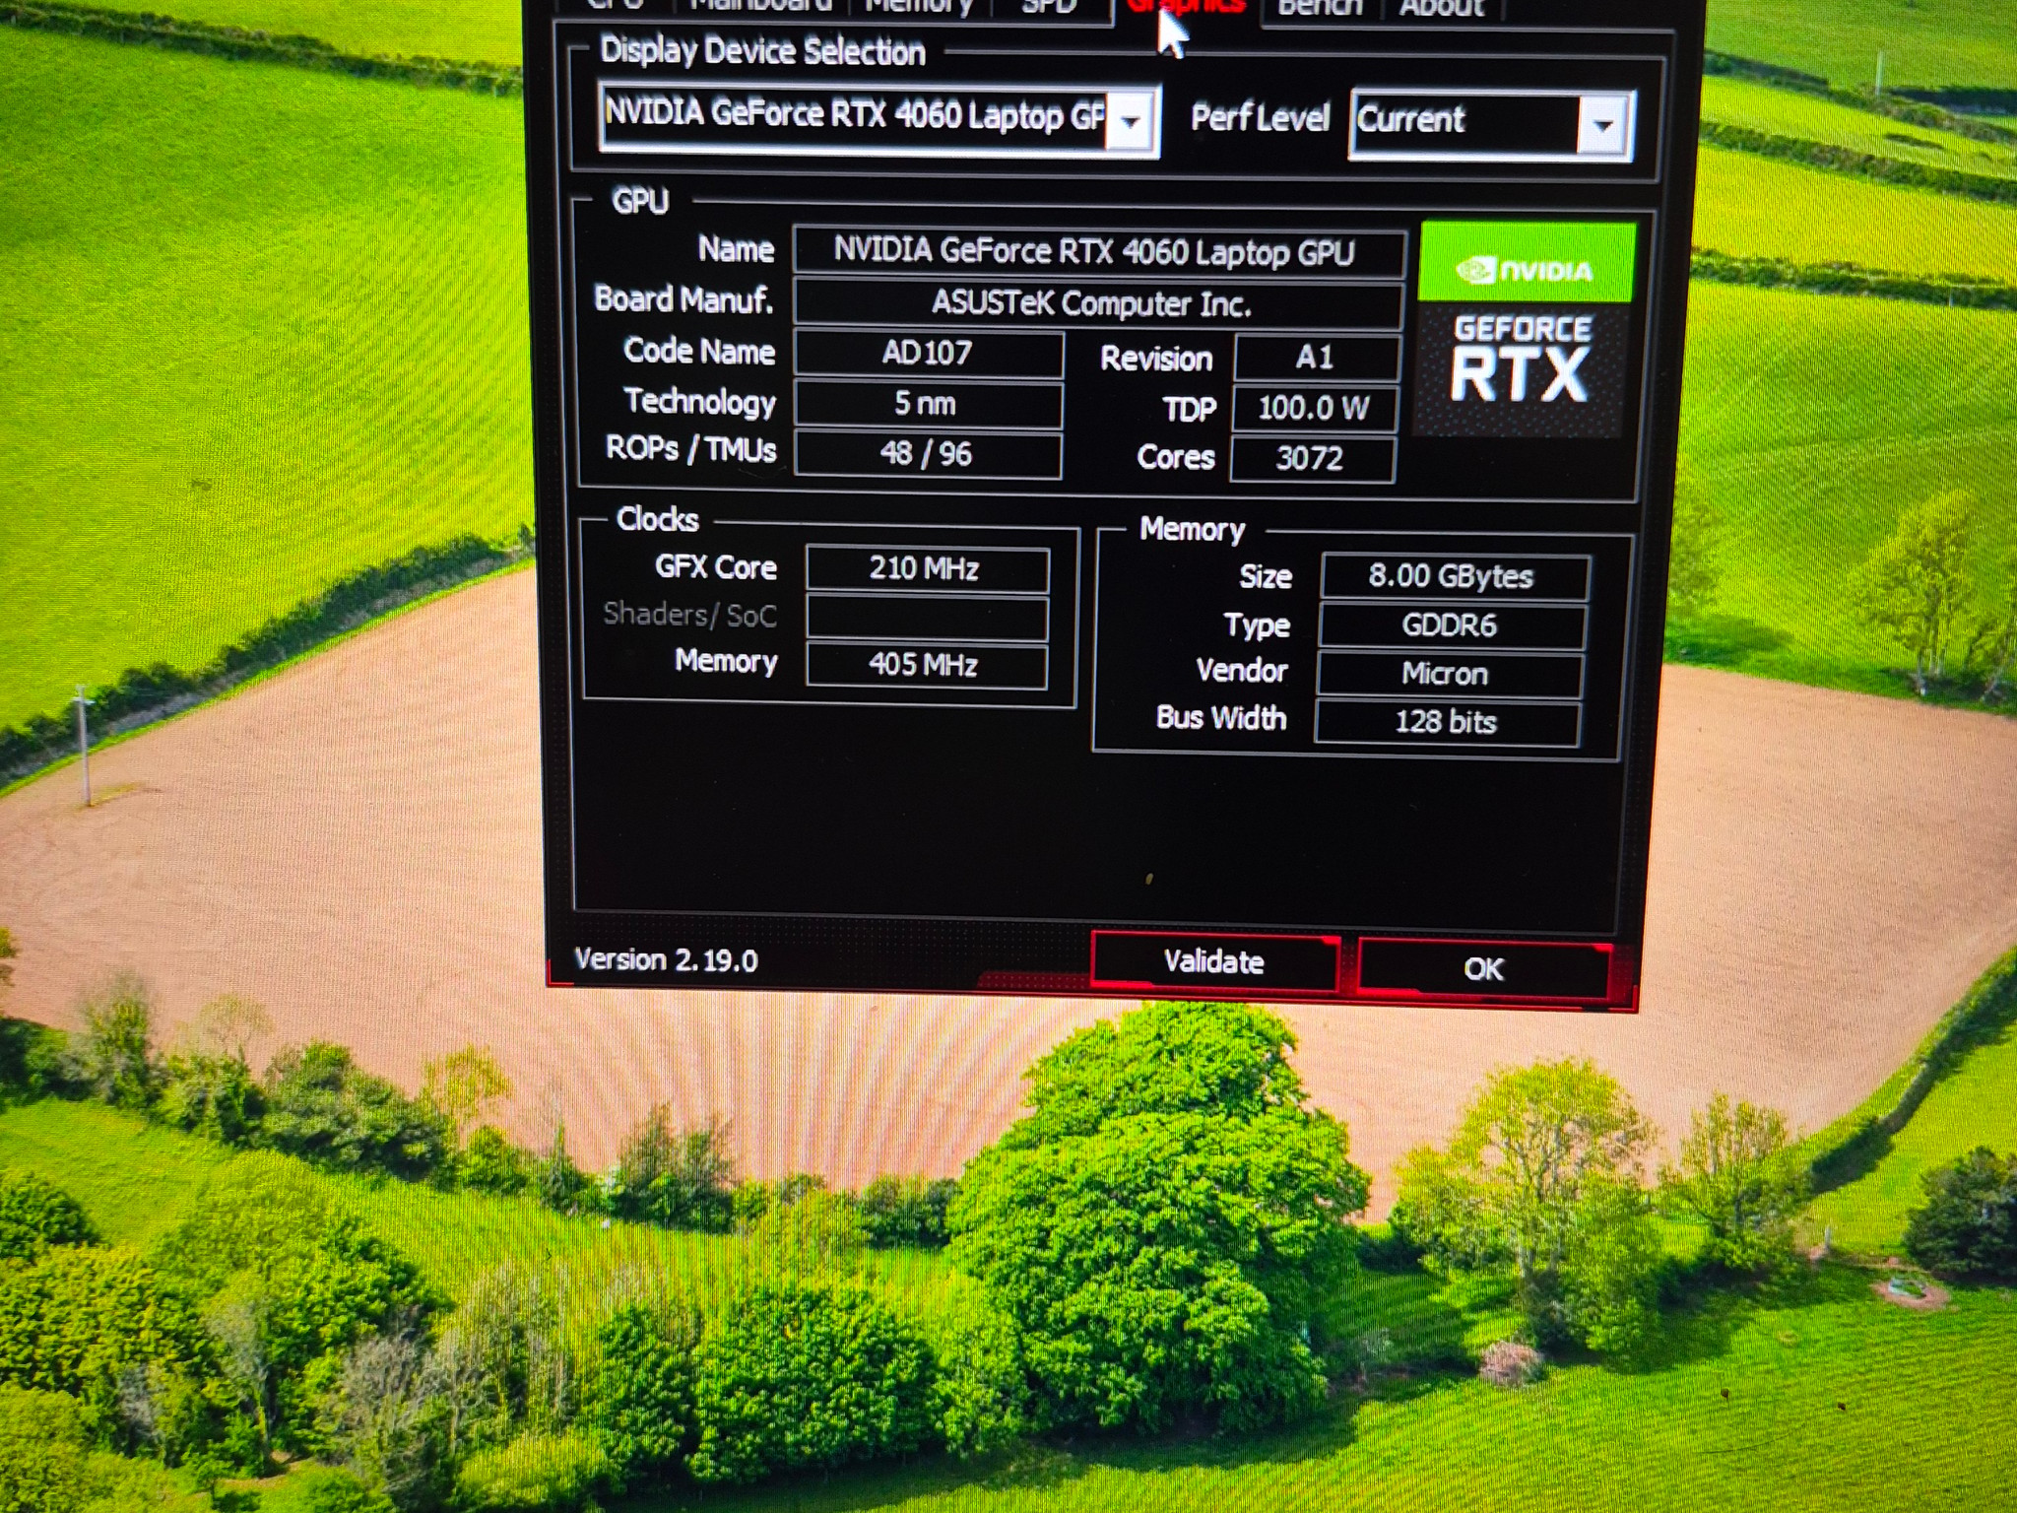Click the Board Manuf. label
The width and height of the screenshot is (2017, 1513).
[x=683, y=299]
